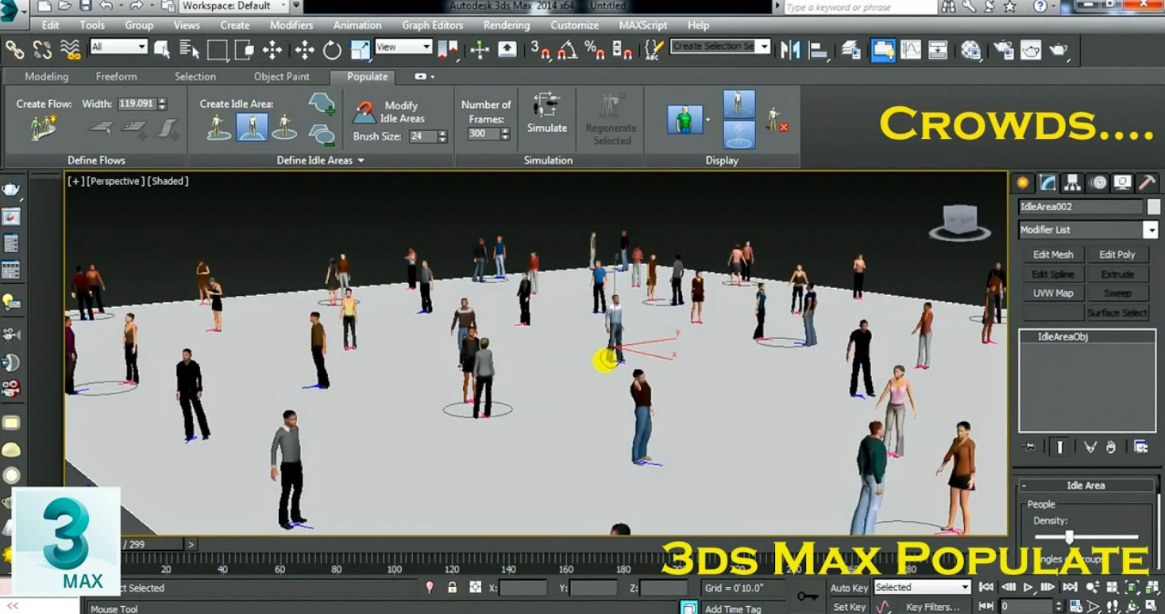Click the Number of Frames field
Image resolution: width=1165 pixels, height=614 pixels.
pos(483,134)
